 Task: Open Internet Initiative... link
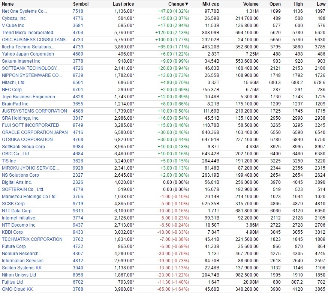click(20, 218)
